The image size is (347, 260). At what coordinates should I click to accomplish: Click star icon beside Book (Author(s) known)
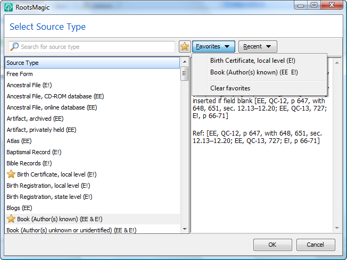point(11,219)
